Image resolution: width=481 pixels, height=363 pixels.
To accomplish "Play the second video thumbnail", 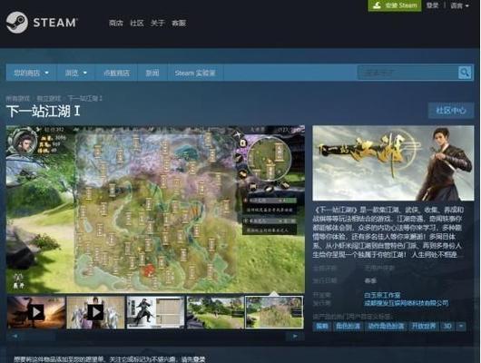I will tap(95, 312).
